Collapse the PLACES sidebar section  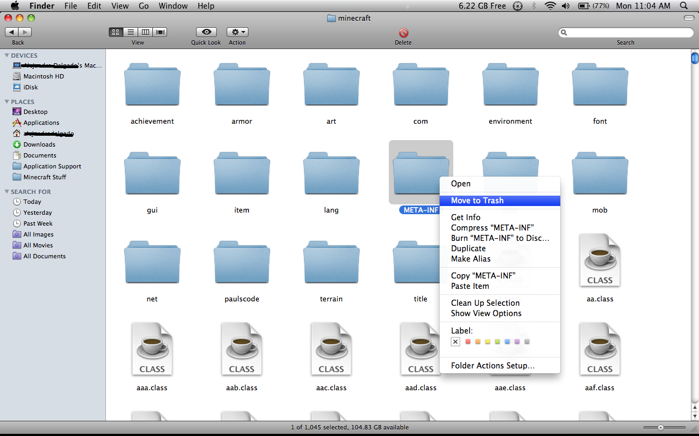click(x=7, y=102)
